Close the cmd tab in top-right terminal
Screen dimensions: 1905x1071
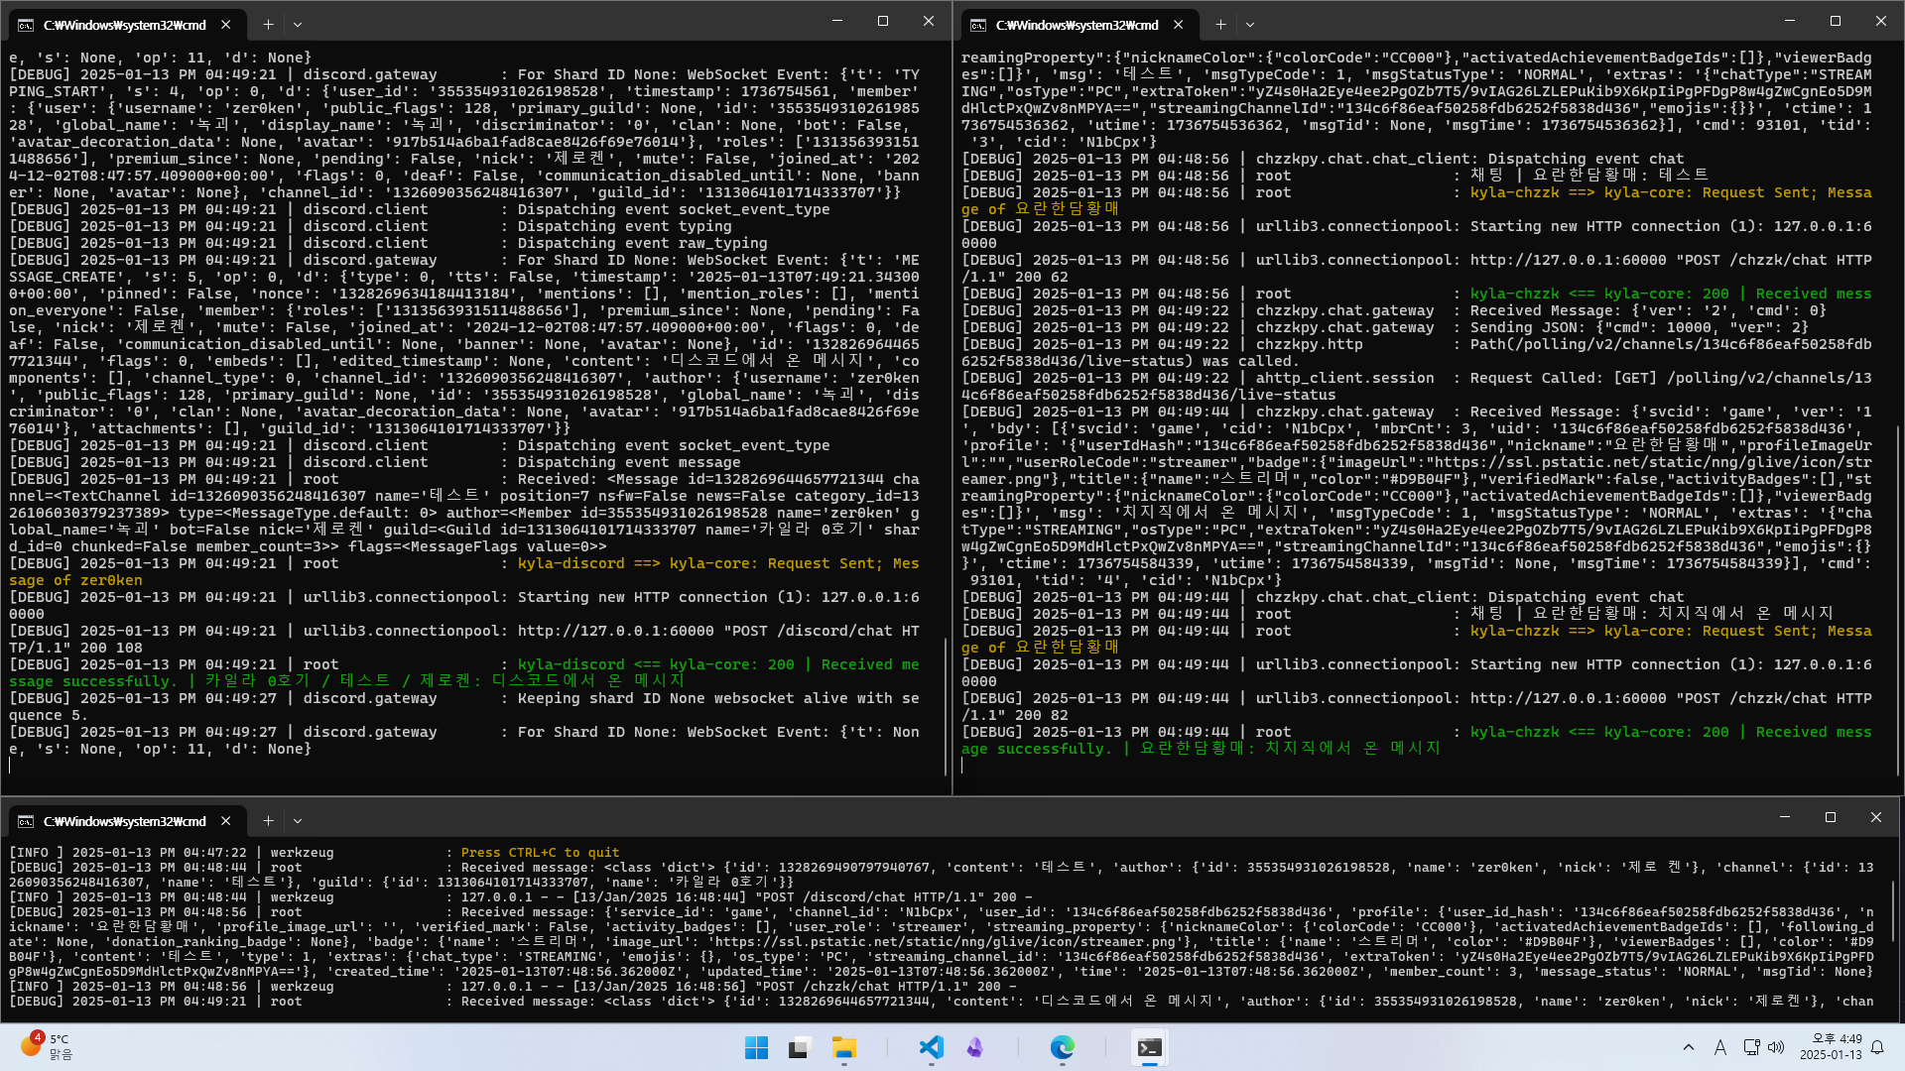click(x=1178, y=25)
